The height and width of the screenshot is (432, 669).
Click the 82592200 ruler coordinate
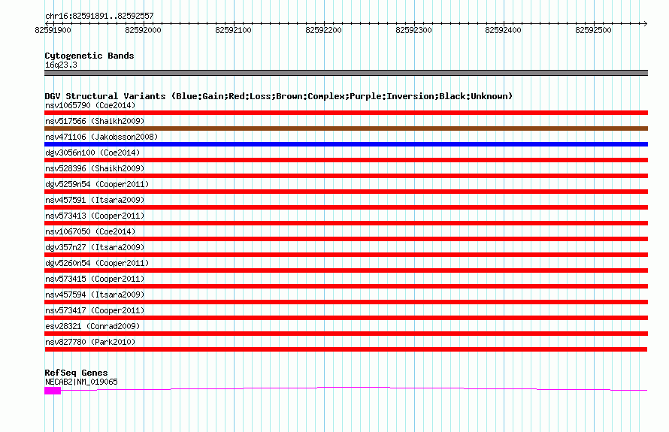point(323,30)
